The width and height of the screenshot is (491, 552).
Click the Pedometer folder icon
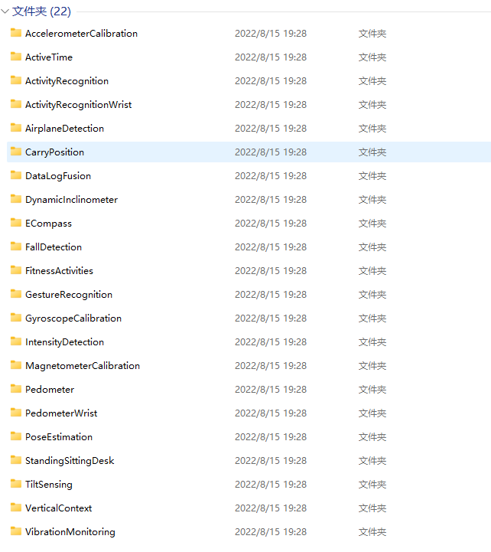(x=16, y=389)
